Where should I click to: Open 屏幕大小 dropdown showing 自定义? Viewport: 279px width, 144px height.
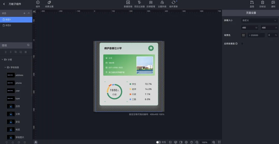(259, 20)
